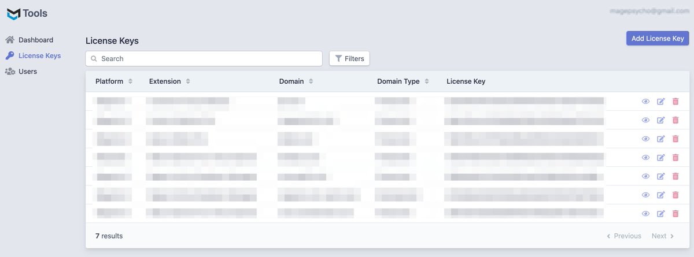Edit the second row's license key entry
The height and width of the screenshot is (257, 694).
coord(661,120)
